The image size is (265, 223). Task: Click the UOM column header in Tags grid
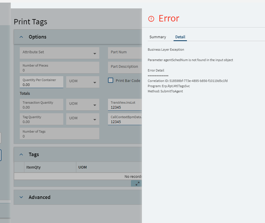109,167
